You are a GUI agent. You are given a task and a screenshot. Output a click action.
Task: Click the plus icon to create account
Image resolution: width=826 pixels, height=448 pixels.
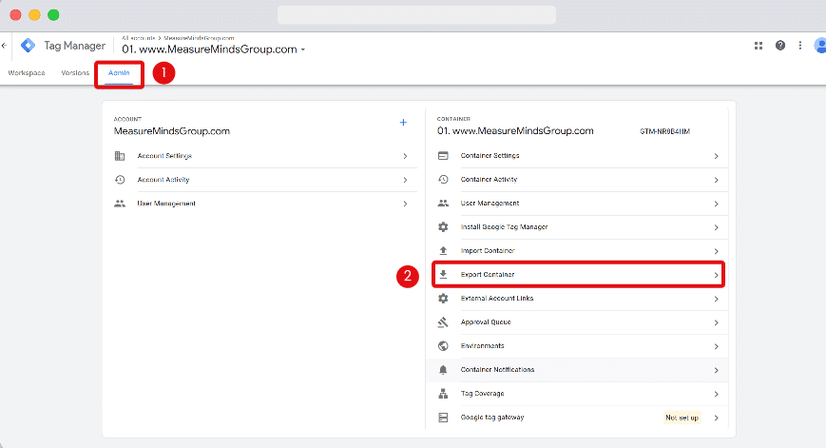403,123
